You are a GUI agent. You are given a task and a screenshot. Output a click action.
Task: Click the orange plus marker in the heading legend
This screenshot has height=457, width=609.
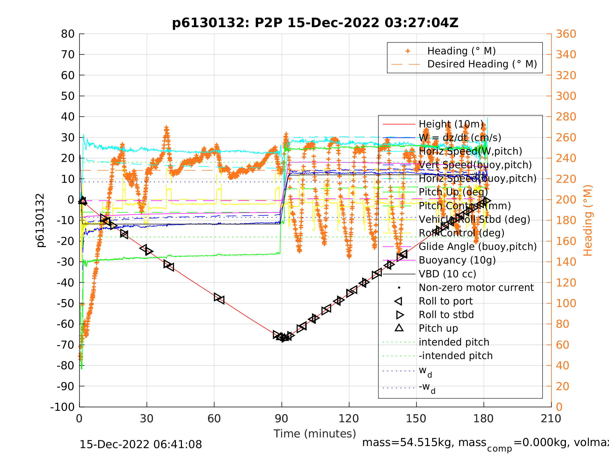pos(408,51)
